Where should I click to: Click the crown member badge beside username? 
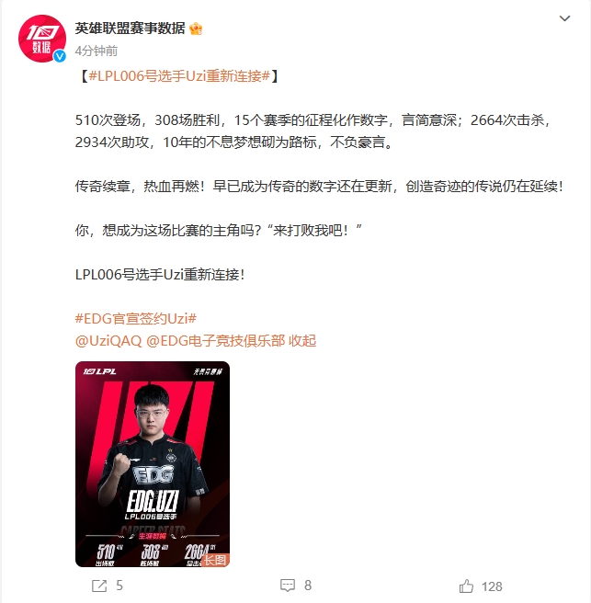pos(196,28)
